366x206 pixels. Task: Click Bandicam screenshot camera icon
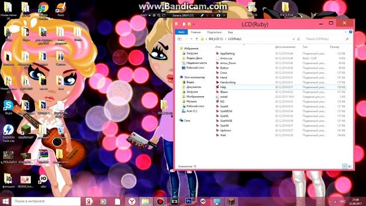tap(218, 15)
